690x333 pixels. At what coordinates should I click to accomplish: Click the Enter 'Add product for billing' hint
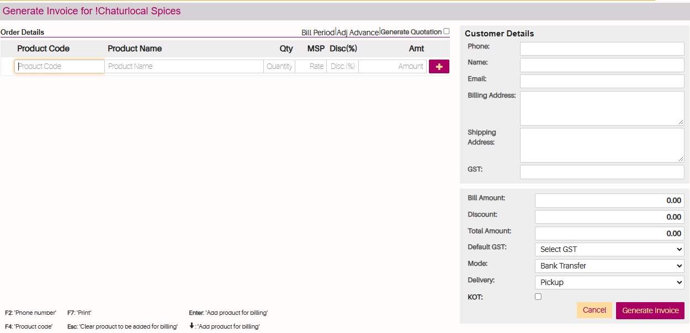[229, 313]
